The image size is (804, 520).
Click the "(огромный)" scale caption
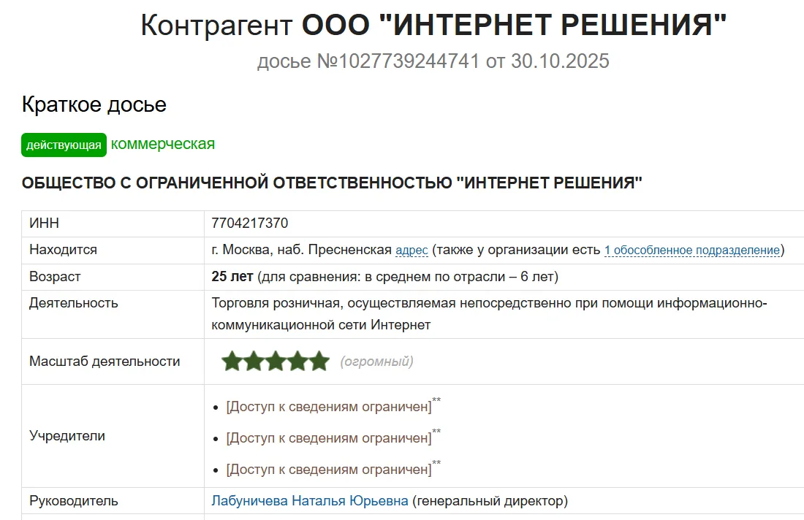click(x=376, y=362)
